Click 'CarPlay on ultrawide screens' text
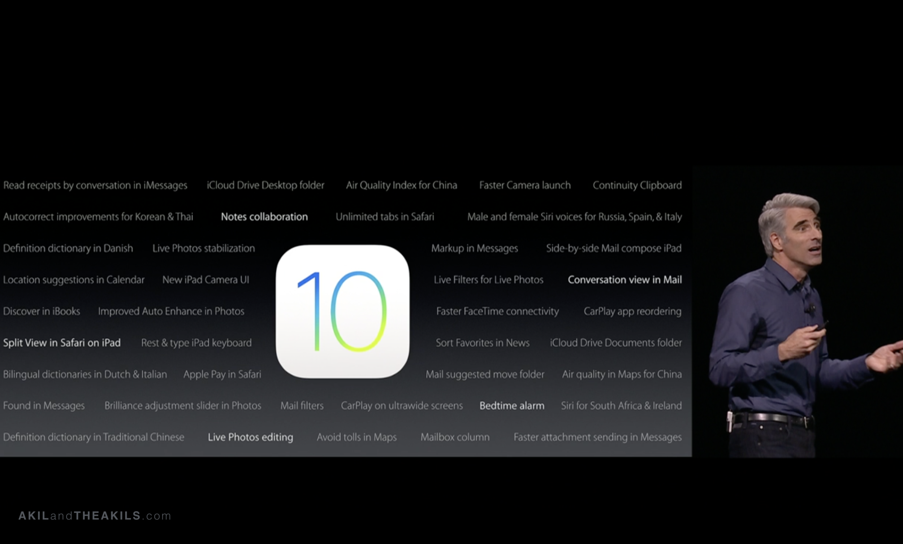The height and width of the screenshot is (544, 903). [402, 406]
